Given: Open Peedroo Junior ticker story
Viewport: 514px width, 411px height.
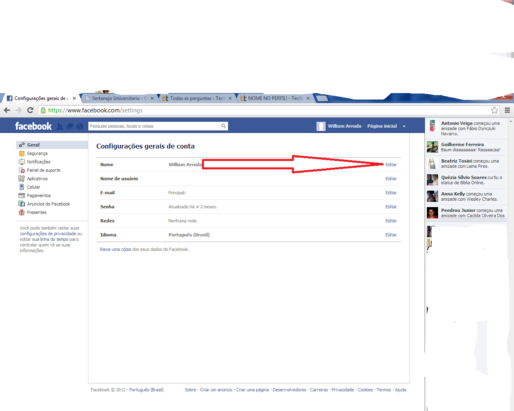Looking at the screenshot, I should (x=466, y=213).
